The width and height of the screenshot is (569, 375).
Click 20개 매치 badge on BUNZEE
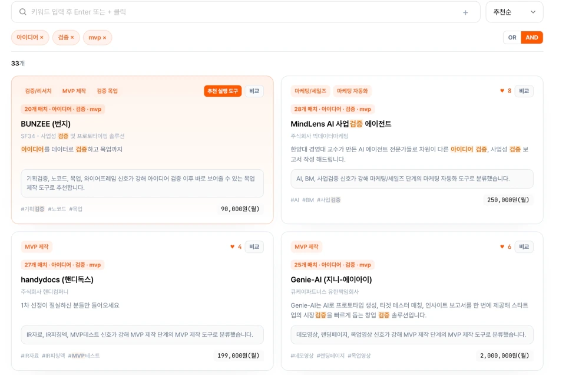click(63, 109)
